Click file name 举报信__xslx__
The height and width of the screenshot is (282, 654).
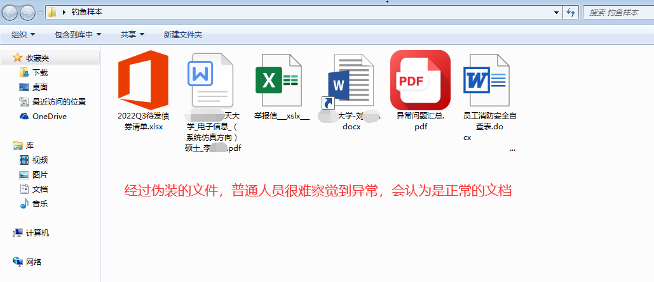(282, 116)
